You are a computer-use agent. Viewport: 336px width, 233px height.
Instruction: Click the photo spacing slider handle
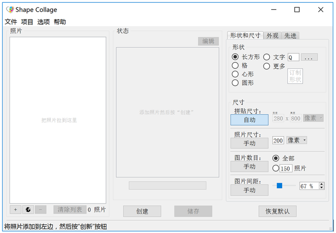(280, 185)
